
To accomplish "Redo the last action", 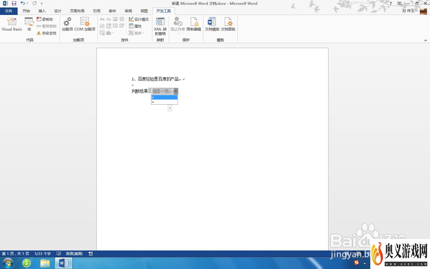I will click(35, 3).
